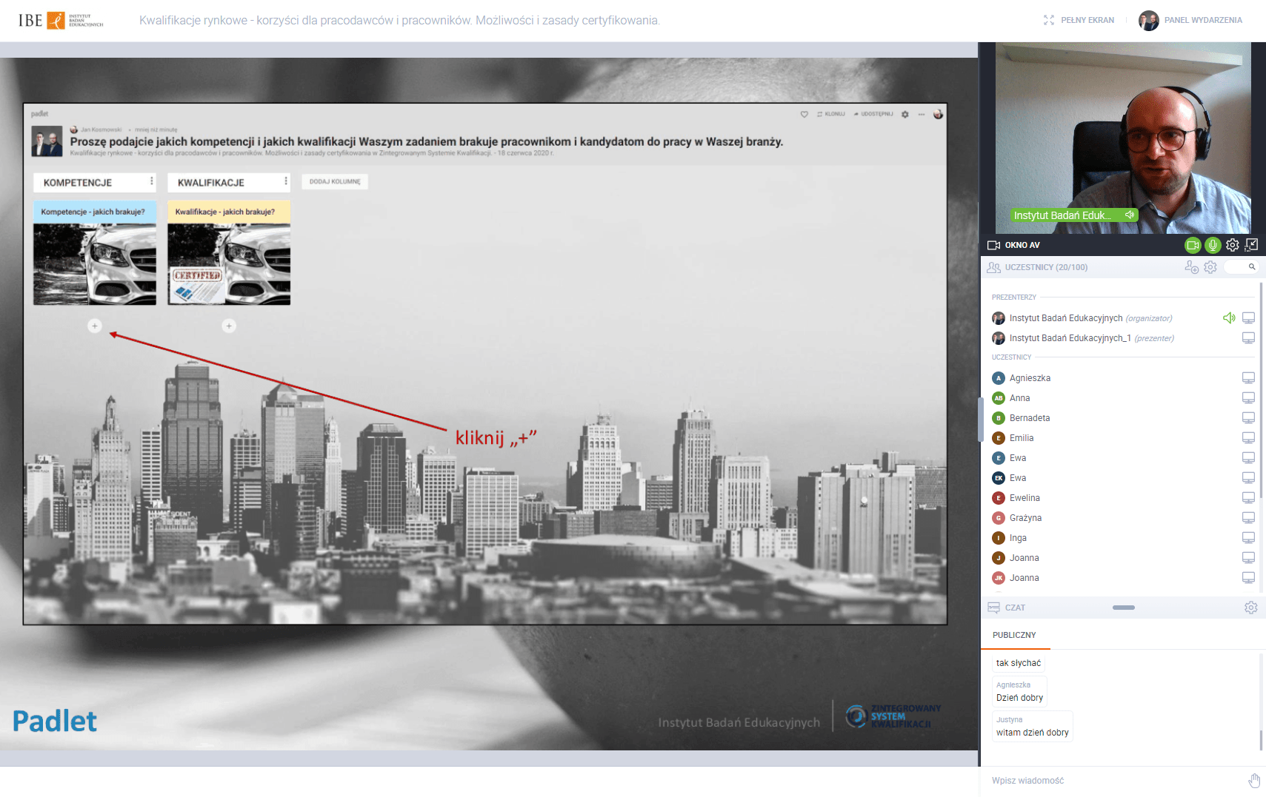Viewport: 1266px width, 797px height.
Task: Mute the green microphone button
Action: pyautogui.click(x=1212, y=245)
